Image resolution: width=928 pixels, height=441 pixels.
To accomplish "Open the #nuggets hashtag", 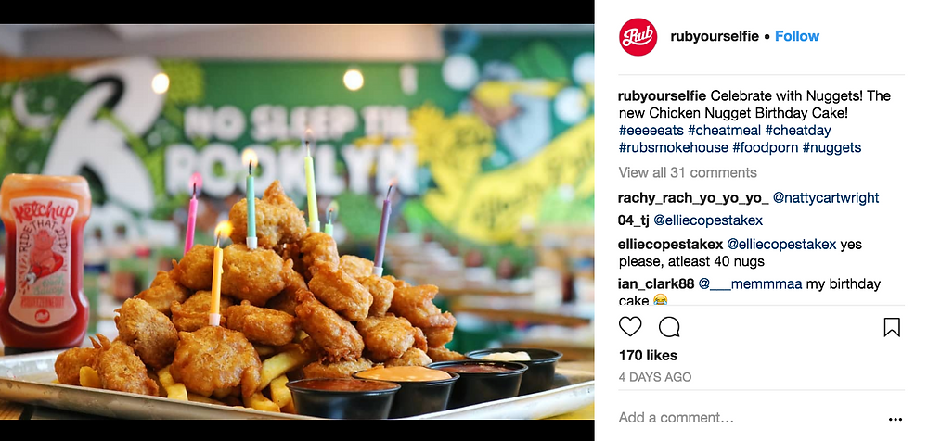I will click(831, 147).
